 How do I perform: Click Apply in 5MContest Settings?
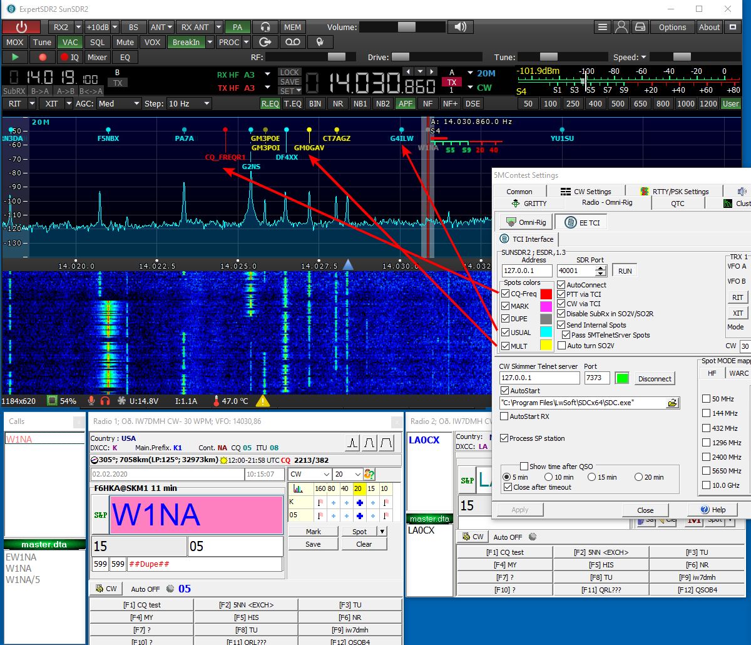coord(519,510)
